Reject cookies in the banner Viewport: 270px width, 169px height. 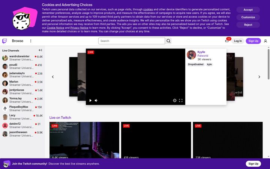click(x=248, y=25)
